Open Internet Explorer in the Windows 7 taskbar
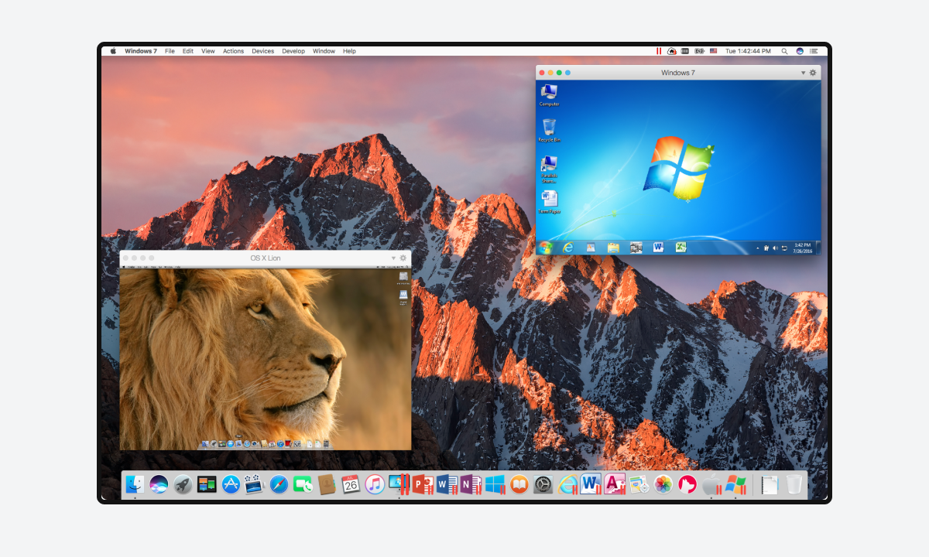929x557 pixels. (x=567, y=248)
